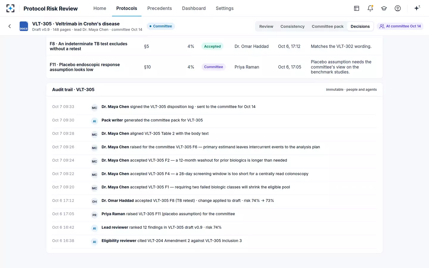Image resolution: width=429 pixels, height=268 pixels.
Task: Go back using the left chevron arrow
Action: pos(10,26)
